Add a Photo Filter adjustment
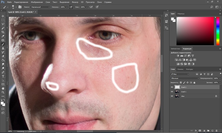The image size is (222, 133). [x=187, y=60]
